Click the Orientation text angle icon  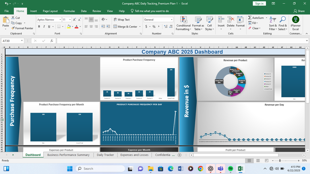point(103,19)
